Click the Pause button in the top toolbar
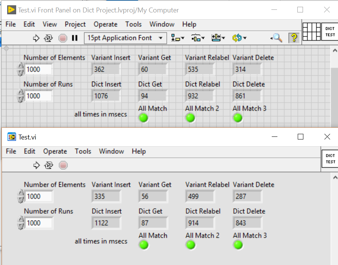Image resolution: width=338 pixels, height=265 pixels. [75, 38]
